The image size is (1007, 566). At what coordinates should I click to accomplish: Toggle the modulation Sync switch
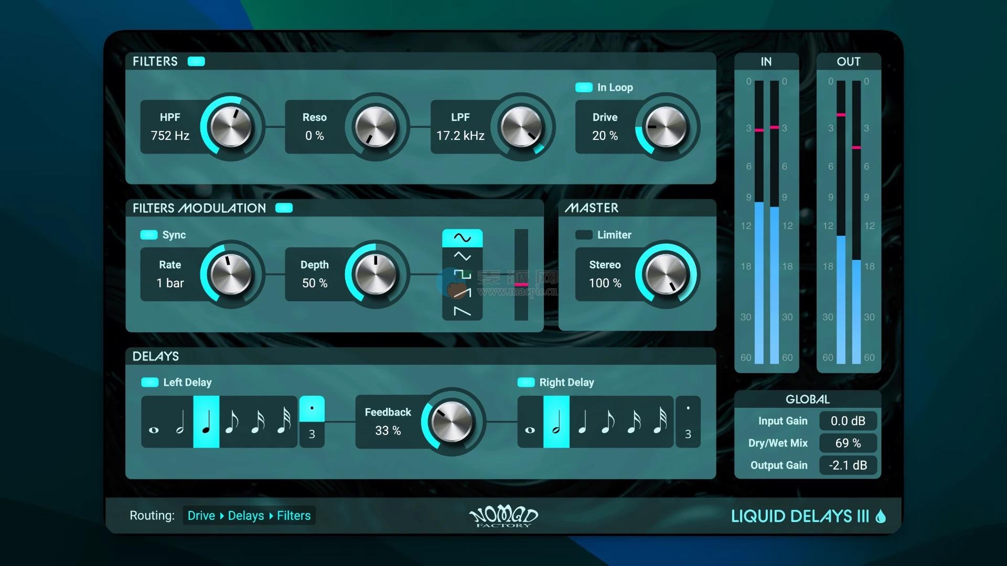coord(149,235)
